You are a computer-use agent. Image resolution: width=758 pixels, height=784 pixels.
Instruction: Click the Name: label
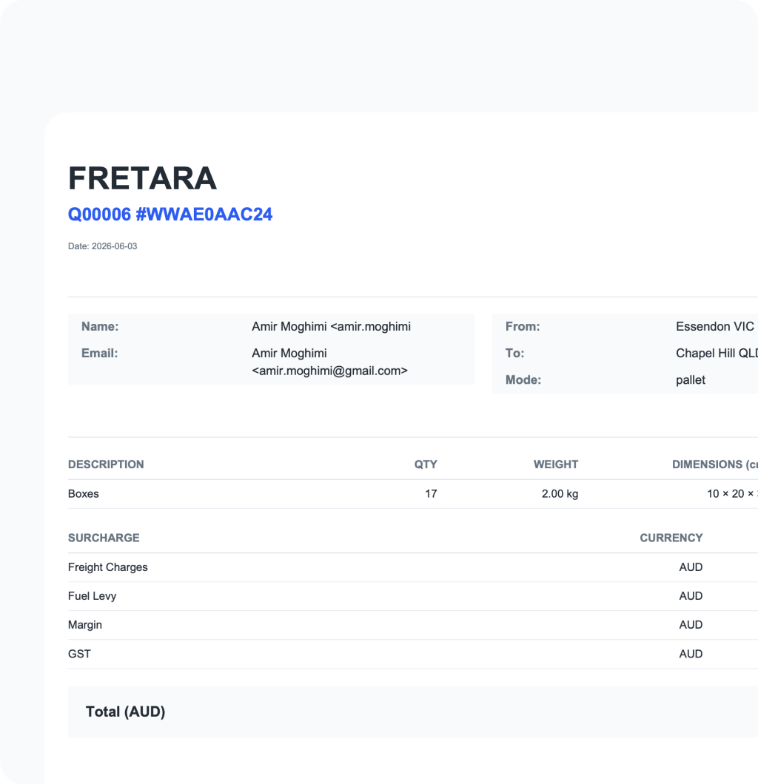100,326
